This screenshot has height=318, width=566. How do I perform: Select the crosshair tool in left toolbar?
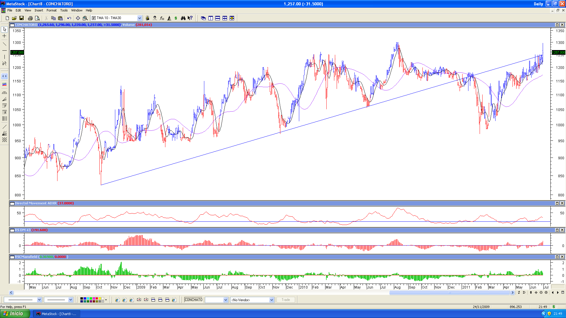(x=4, y=36)
